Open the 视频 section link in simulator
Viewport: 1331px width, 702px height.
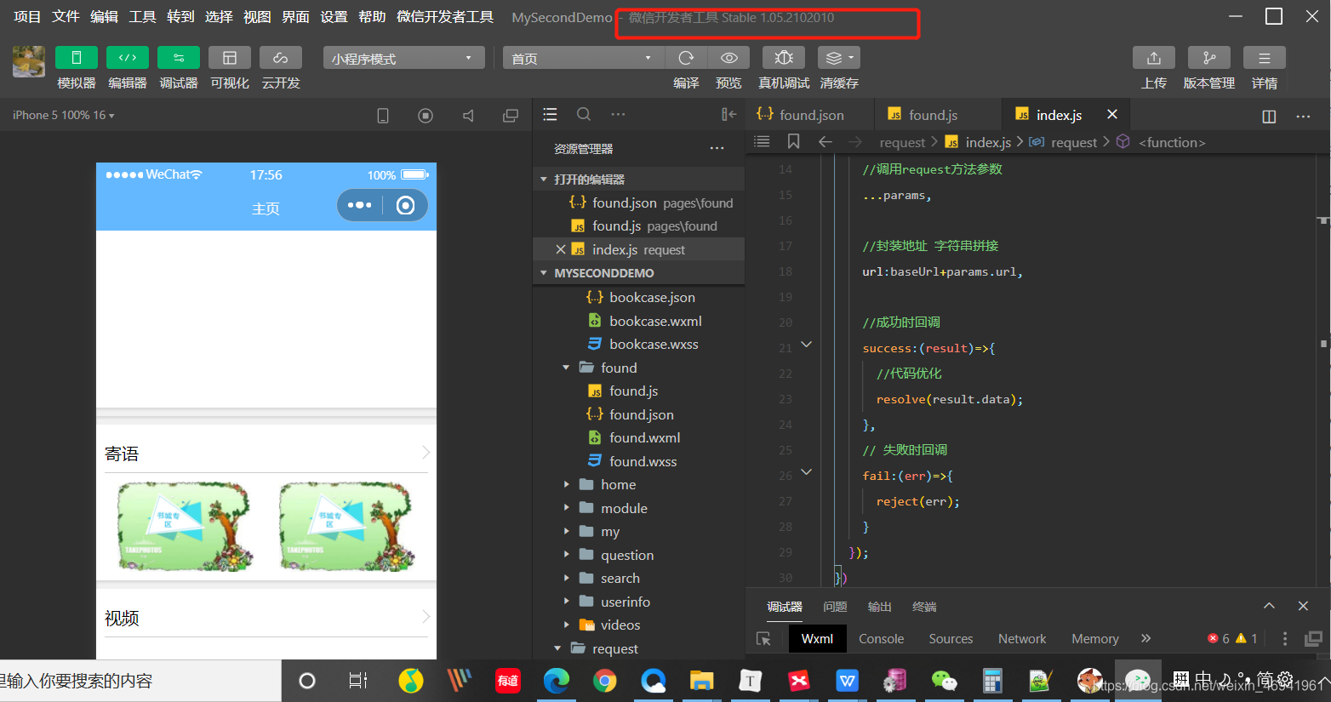coord(266,618)
